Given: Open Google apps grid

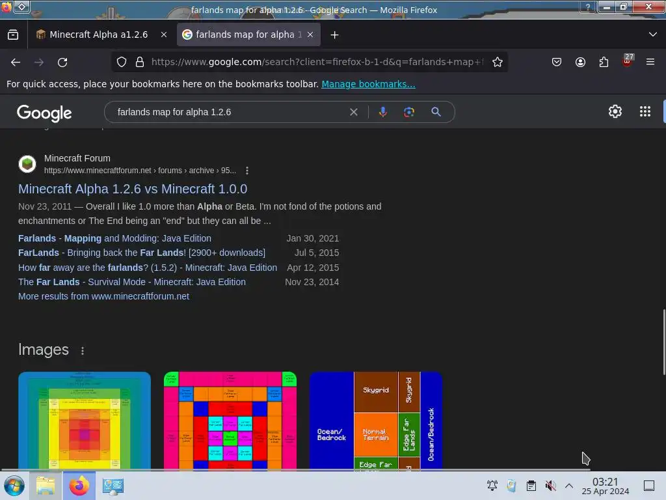Looking at the screenshot, I should [x=645, y=111].
